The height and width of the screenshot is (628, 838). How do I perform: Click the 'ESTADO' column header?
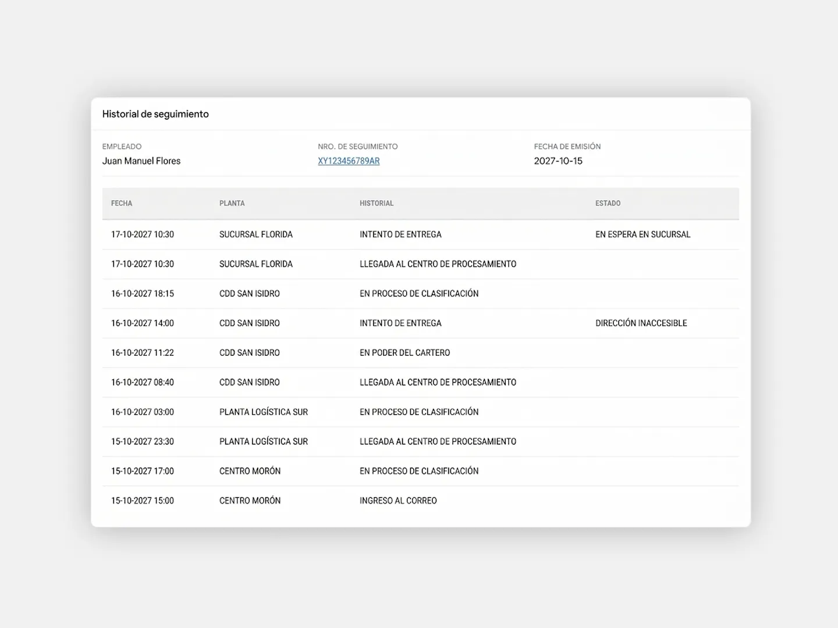click(x=608, y=204)
